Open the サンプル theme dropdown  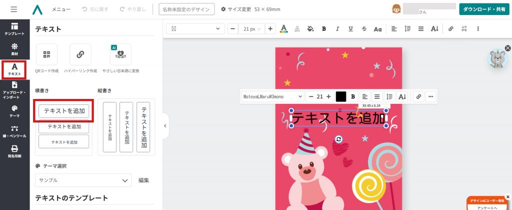coord(83,180)
